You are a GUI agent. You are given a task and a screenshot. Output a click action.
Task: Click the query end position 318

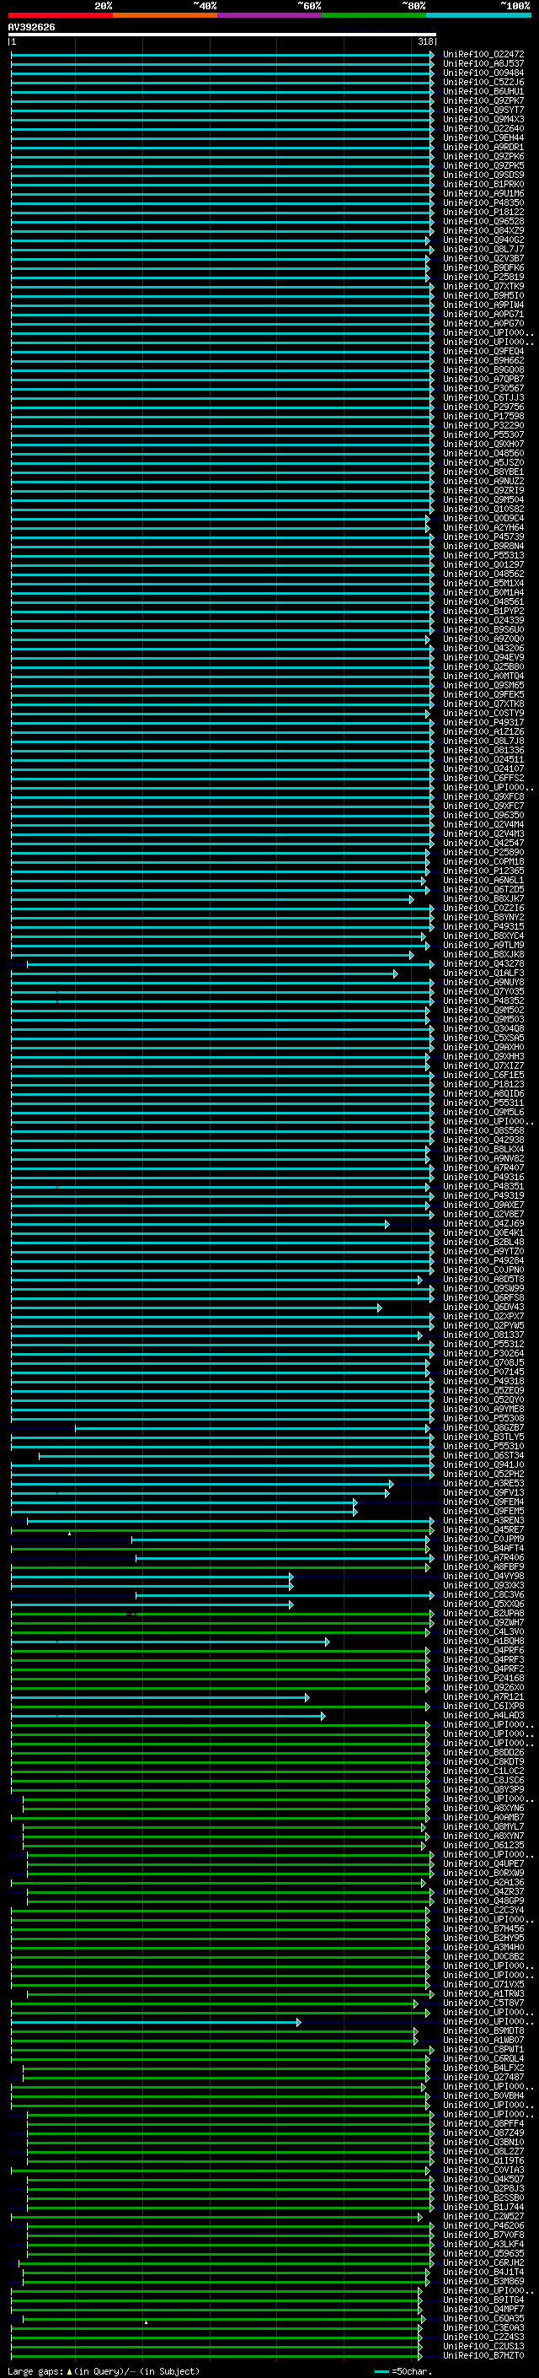(425, 41)
